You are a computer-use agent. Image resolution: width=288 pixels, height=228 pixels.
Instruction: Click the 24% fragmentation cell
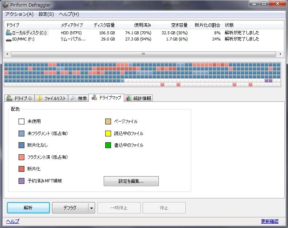pyautogui.click(x=216, y=39)
